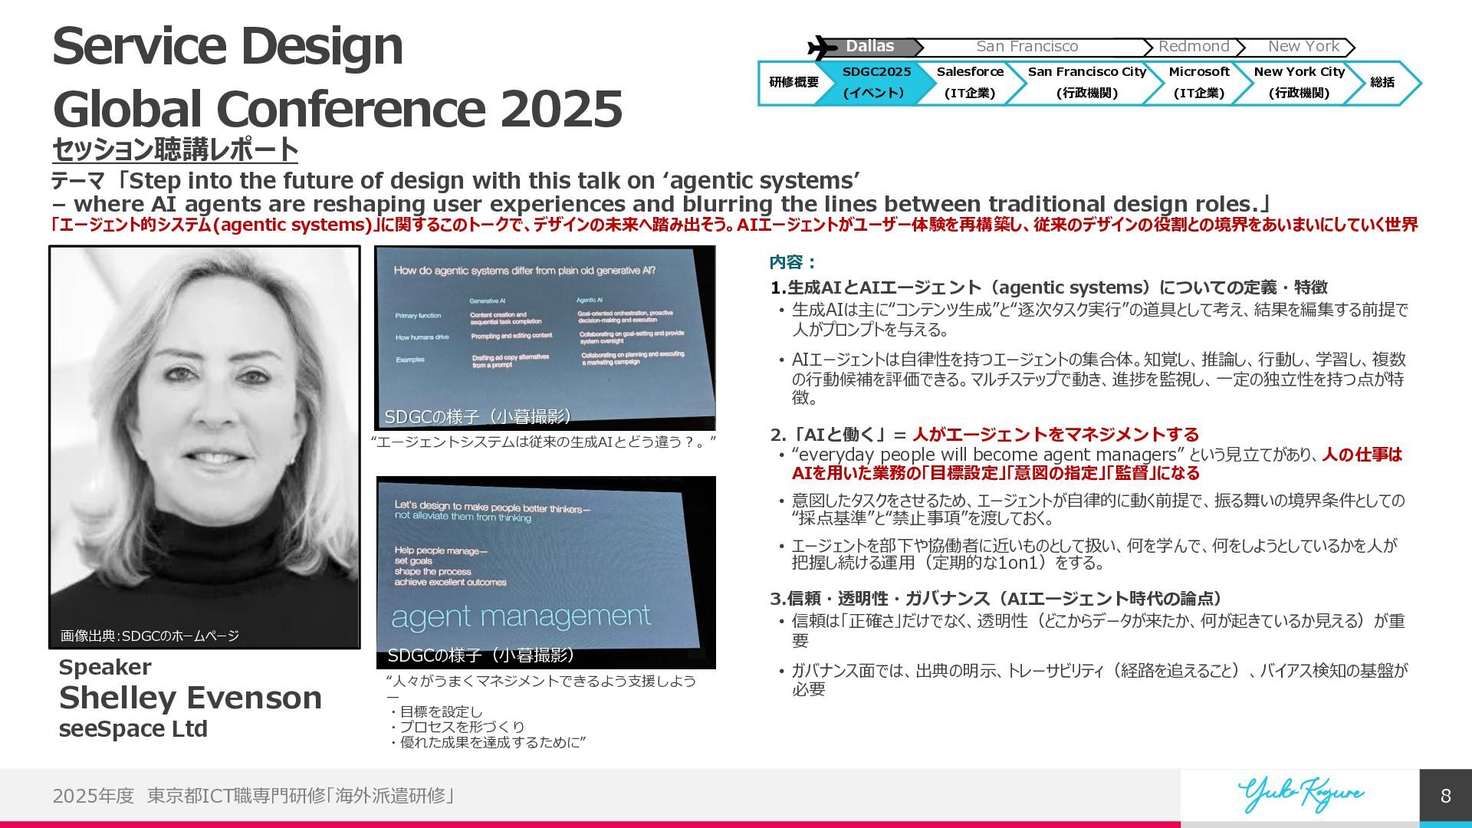The width and height of the screenshot is (1472, 828).
Task: Open the Salesforce (IT企業) navigation chevron
Action: pyautogui.click(x=969, y=83)
